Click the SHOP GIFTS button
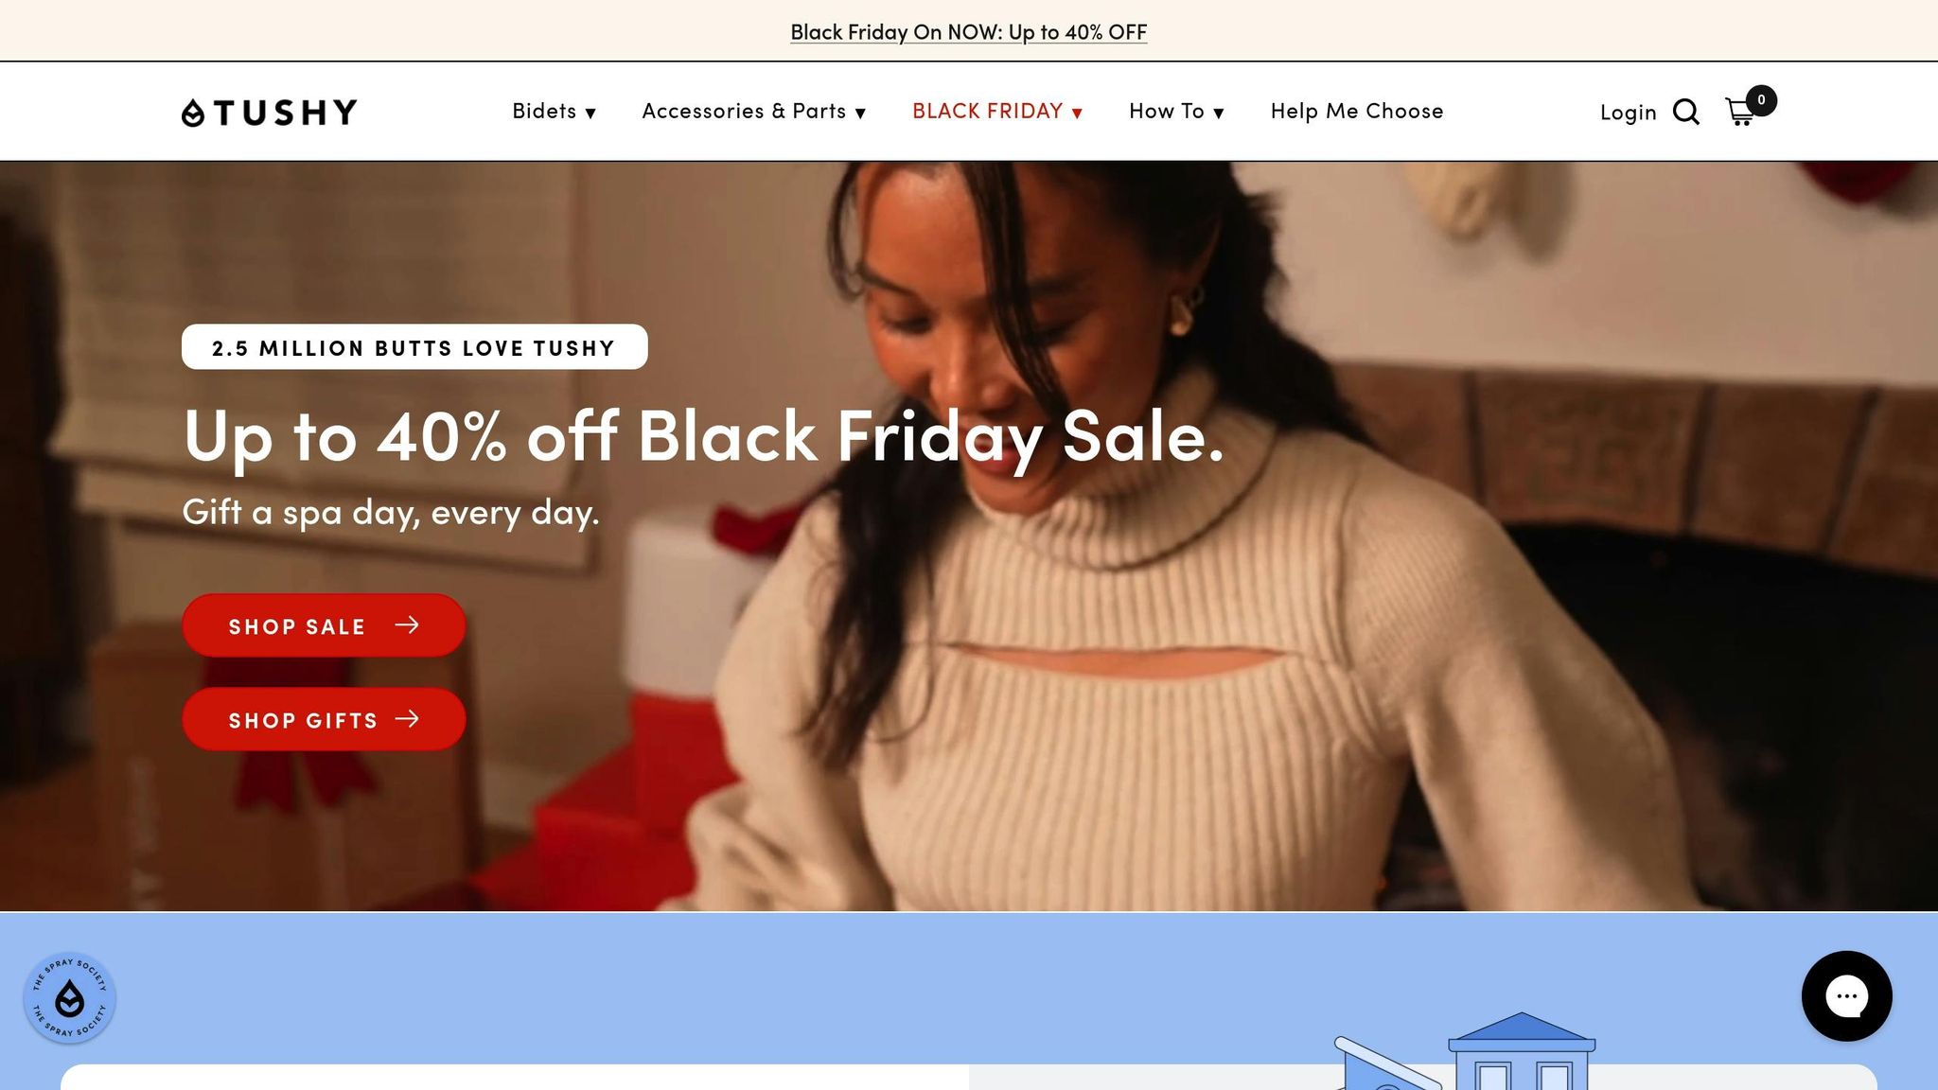The height and width of the screenshot is (1090, 1938). click(324, 719)
